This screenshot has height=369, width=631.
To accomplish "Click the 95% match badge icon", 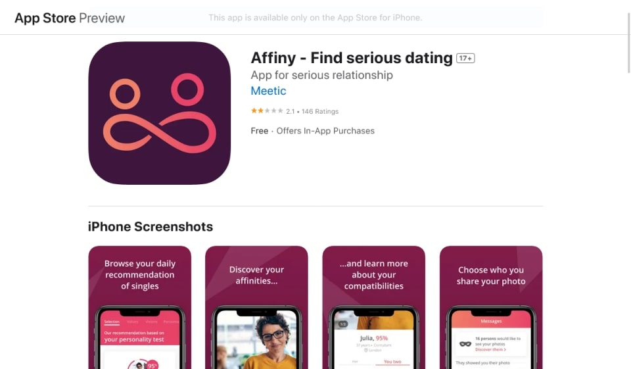I will pyautogui.click(x=152, y=365).
